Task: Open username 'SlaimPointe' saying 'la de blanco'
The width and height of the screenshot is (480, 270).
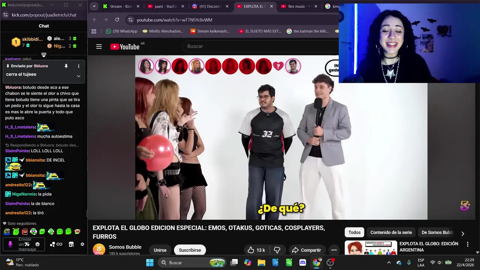Action: coord(17,204)
